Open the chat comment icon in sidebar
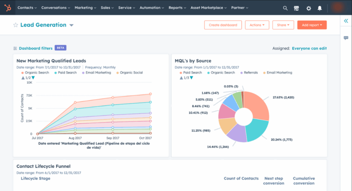Screen dimensions: 352x191 pyautogui.click(x=346, y=38)
